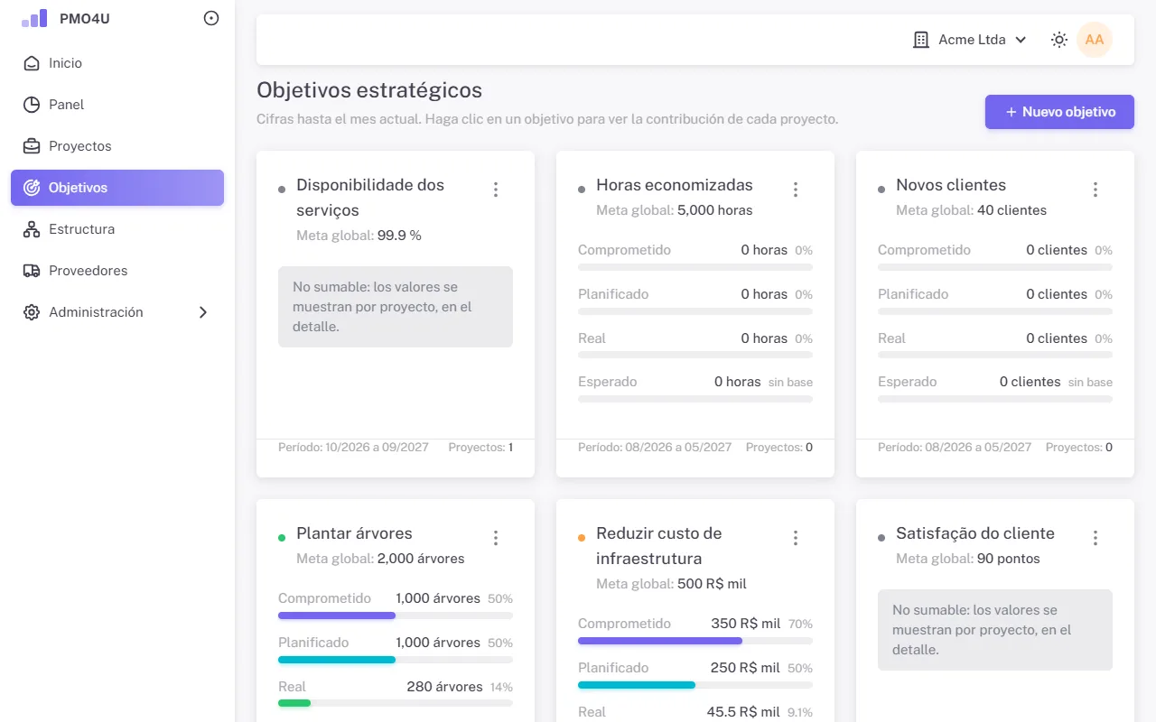Image resolution: width=1156 pixels, height=722 pixels.
Task: Click the Administración gear icon
Action: click(x=32, y=312)
